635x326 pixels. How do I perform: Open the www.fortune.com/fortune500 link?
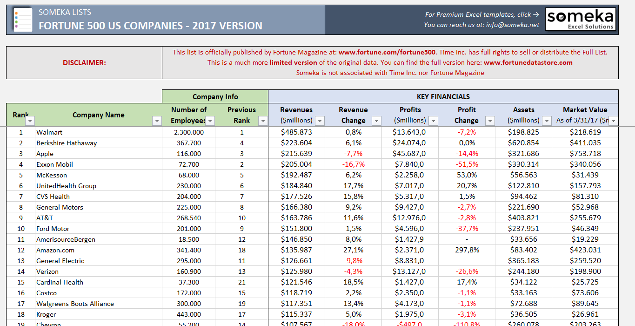387,52
